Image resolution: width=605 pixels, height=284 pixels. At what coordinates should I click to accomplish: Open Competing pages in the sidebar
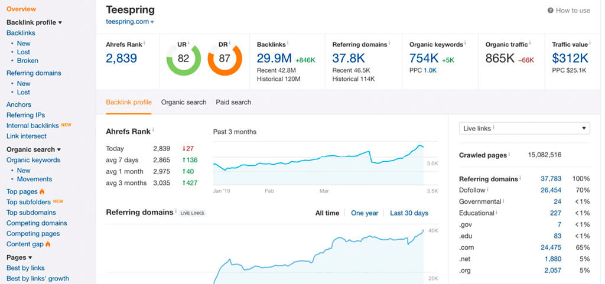pos(33,234)
